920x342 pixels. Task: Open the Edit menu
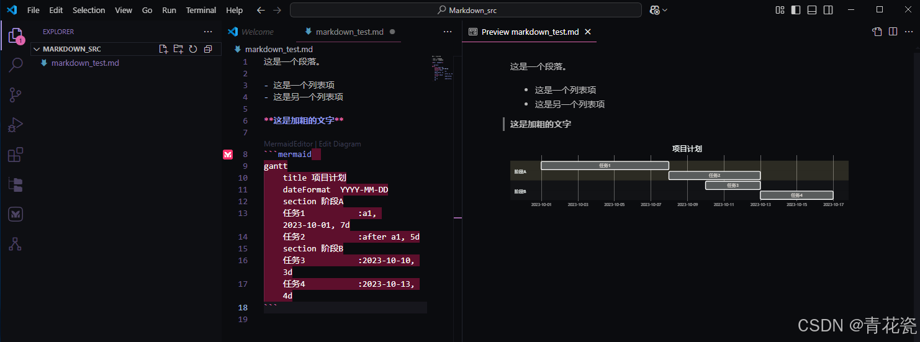coord(56,10)
